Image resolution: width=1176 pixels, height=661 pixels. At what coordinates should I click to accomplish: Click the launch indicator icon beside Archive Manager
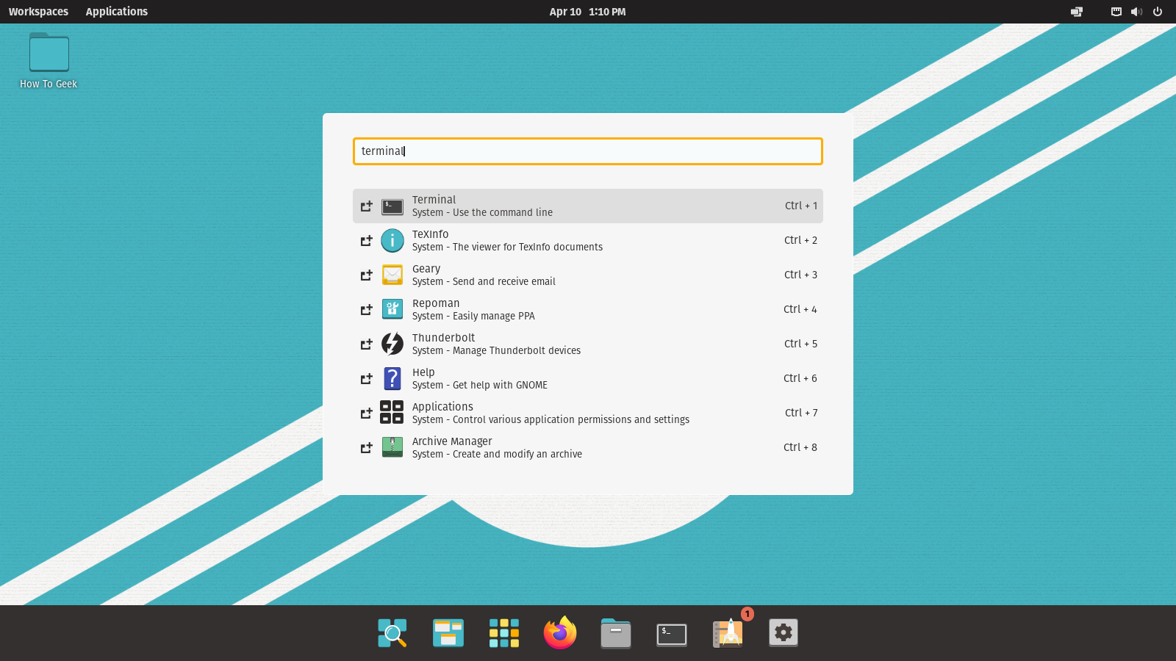click(366, 448)
